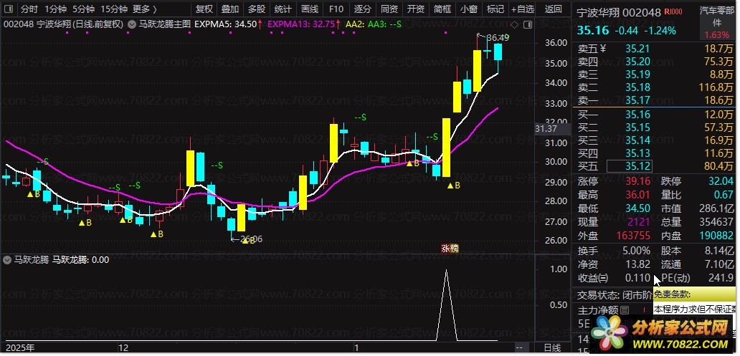740x356 pixels.
Task: Select the 买四 price 35.13
Action: 637,153
